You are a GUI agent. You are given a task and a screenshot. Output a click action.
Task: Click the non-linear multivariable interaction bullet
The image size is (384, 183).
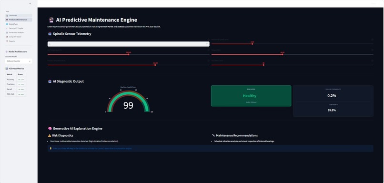point(84,142)
